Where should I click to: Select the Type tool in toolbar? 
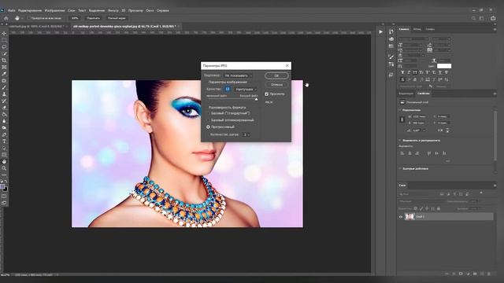(4, 141)
